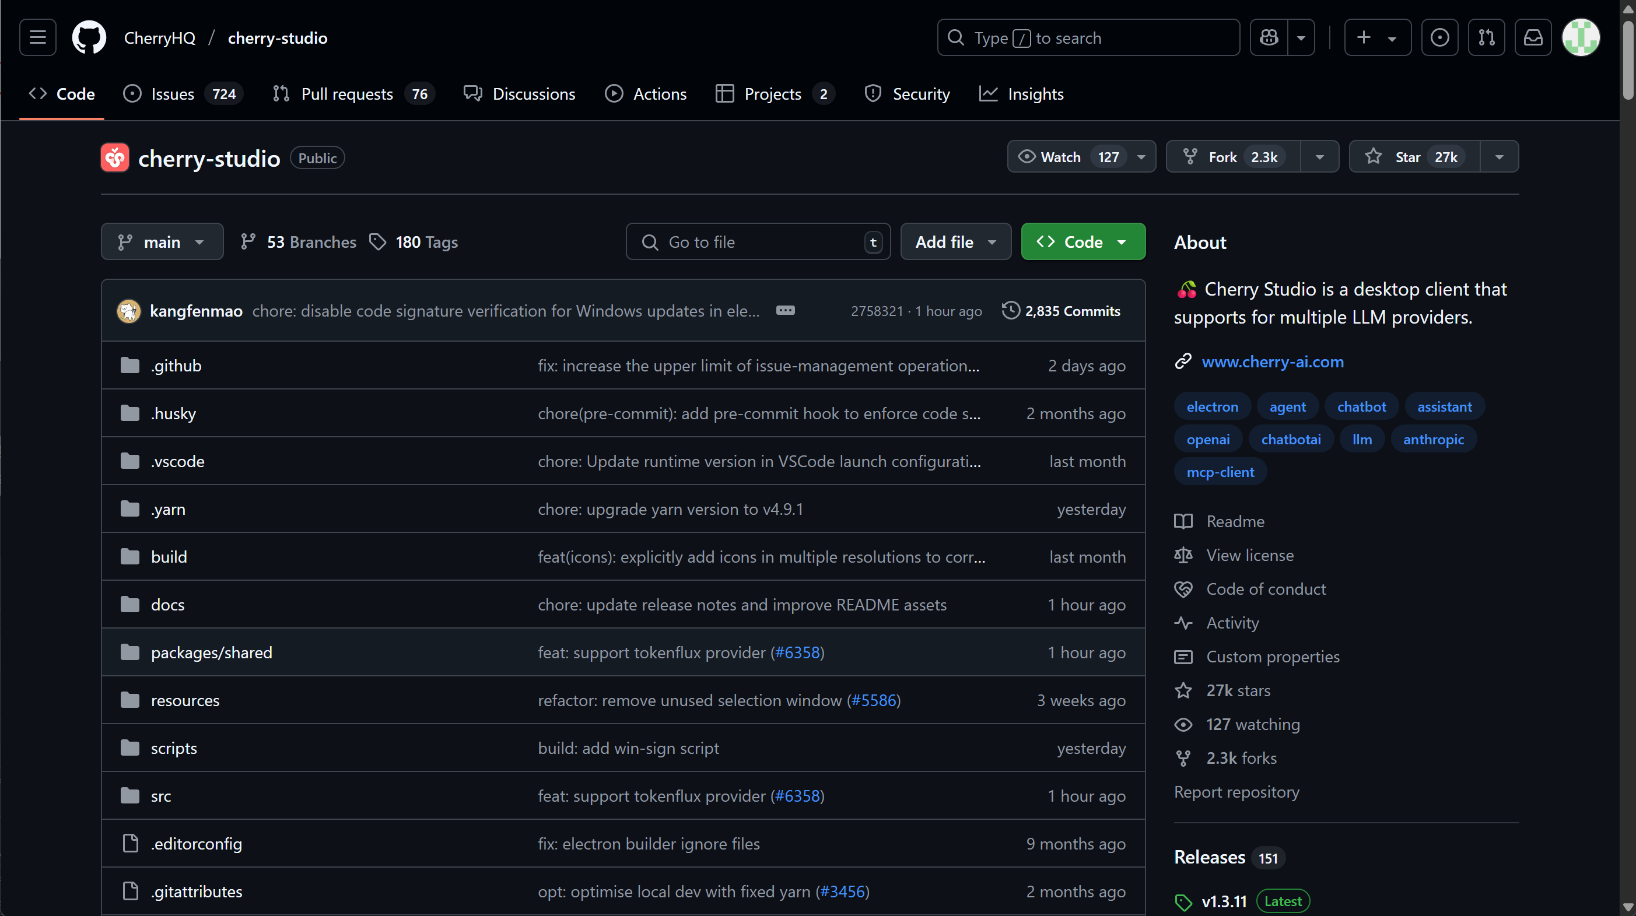Screen dimensions: 1636x916
Task: Select the Code tab
Action: pos(62,94)
